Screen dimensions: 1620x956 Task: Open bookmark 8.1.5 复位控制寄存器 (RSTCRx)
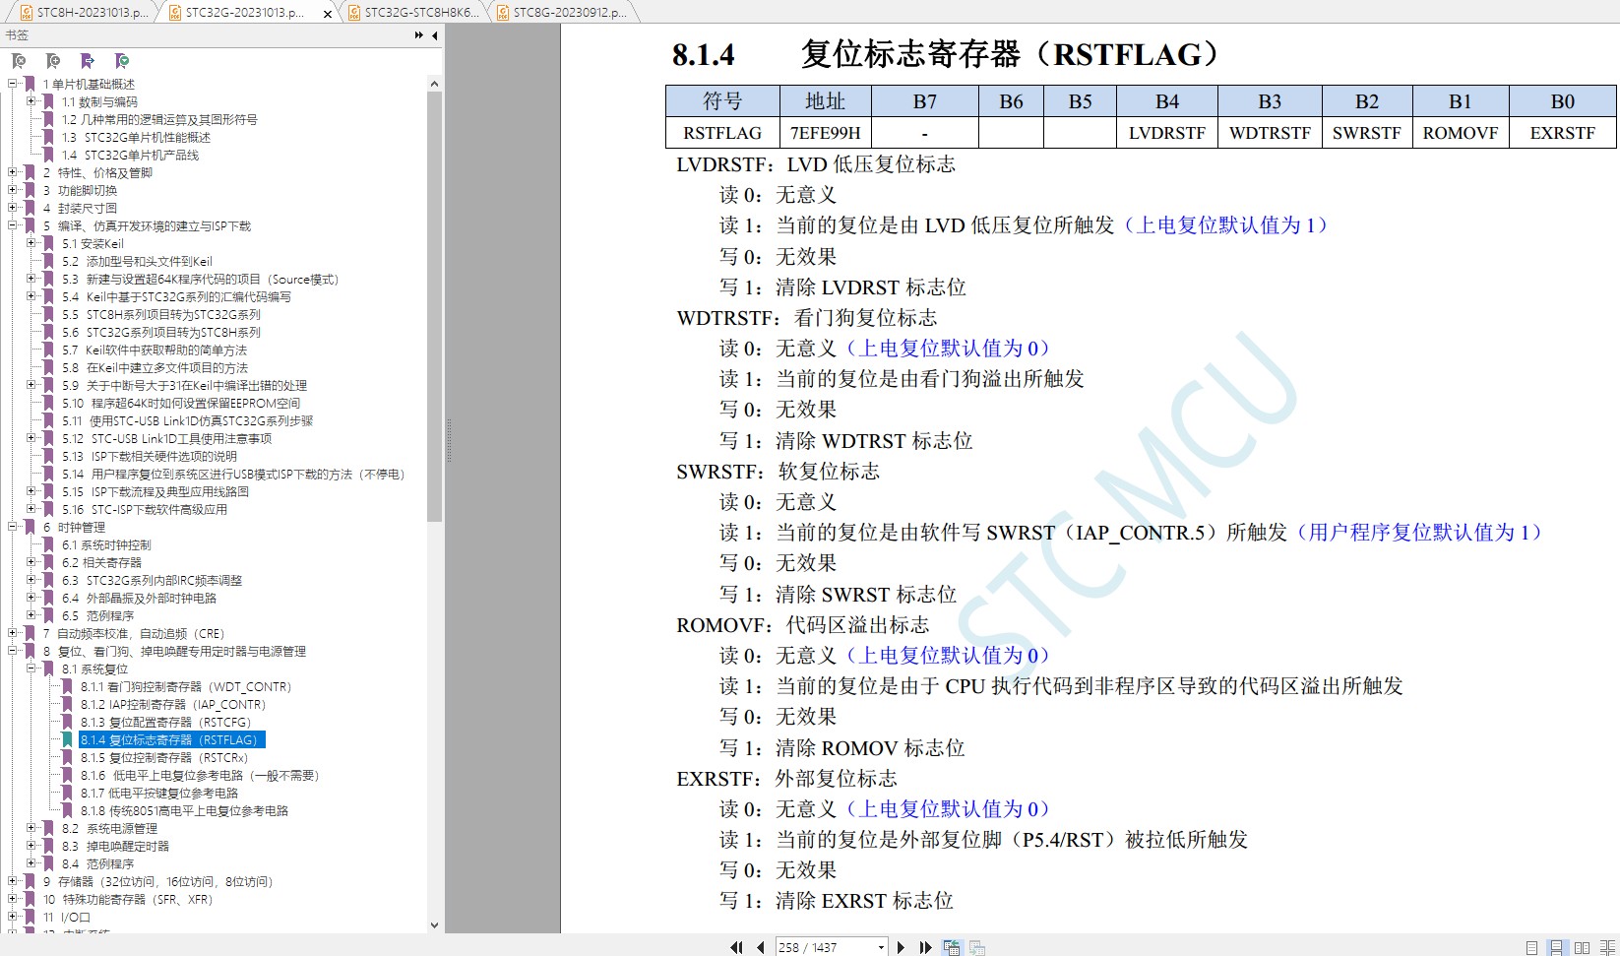click(164, 758)
